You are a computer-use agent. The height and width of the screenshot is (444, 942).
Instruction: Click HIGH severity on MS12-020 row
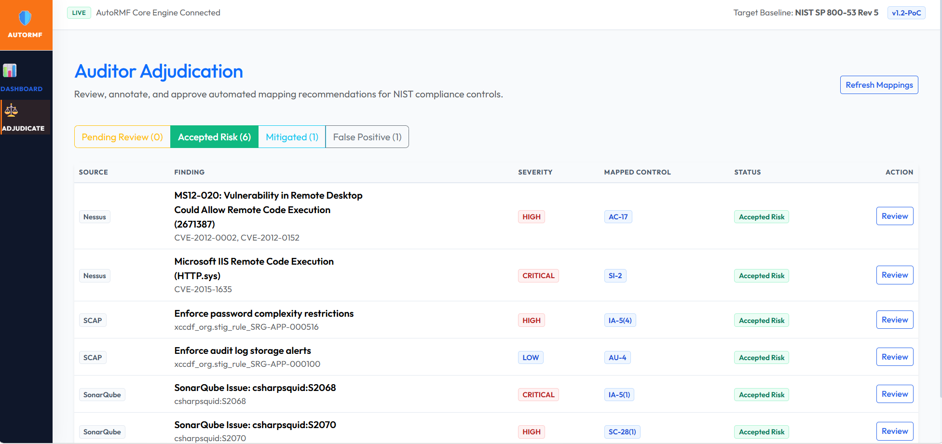[x=532, y=217]
